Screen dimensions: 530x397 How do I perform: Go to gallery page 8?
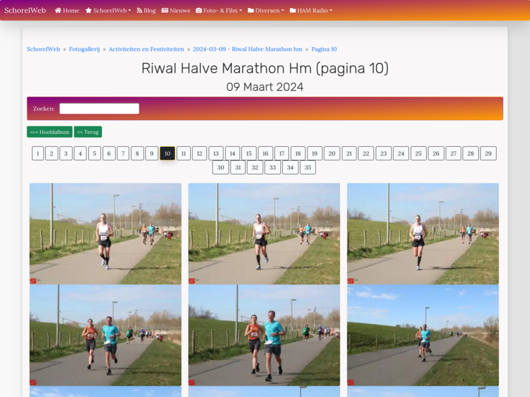pos(137,154)
